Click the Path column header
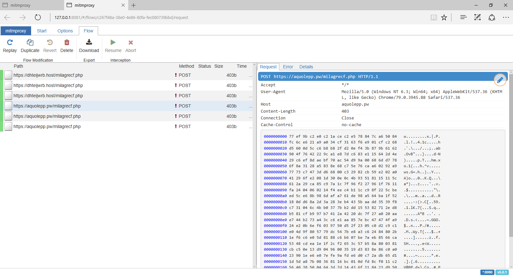This screenshot has width=513, height=276. pos(18,66)
